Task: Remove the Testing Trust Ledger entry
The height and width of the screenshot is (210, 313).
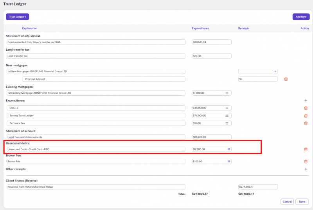Action: [306, 116]
